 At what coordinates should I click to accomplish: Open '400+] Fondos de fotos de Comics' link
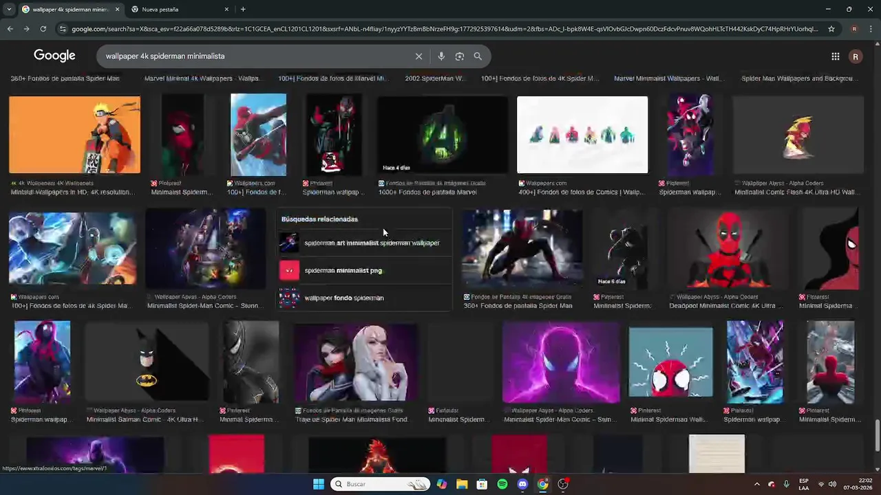582,192
